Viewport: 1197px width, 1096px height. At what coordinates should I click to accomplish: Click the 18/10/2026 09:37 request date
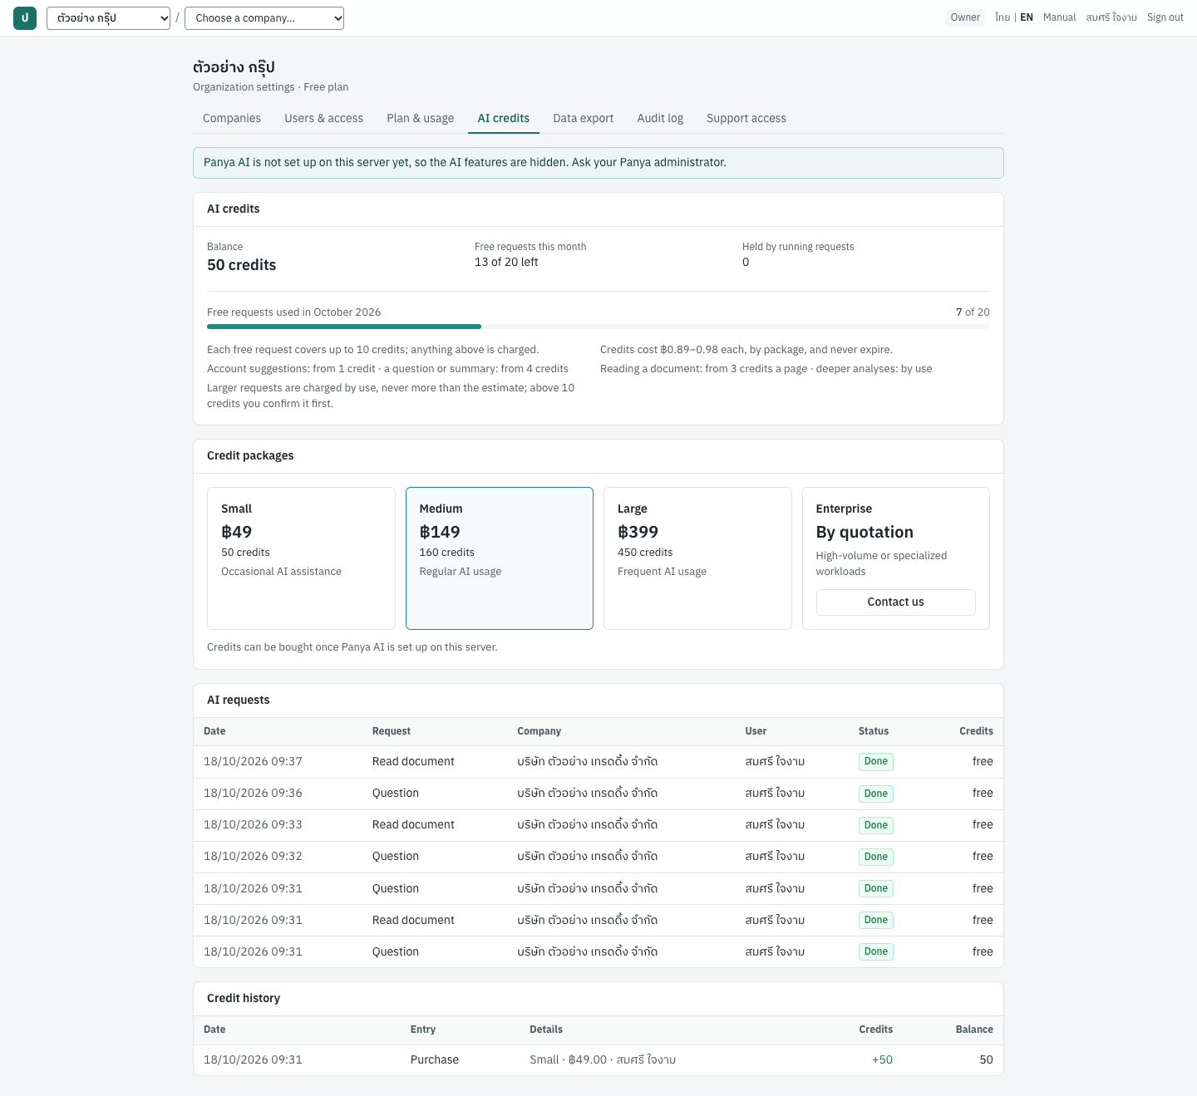coord(254,762)
